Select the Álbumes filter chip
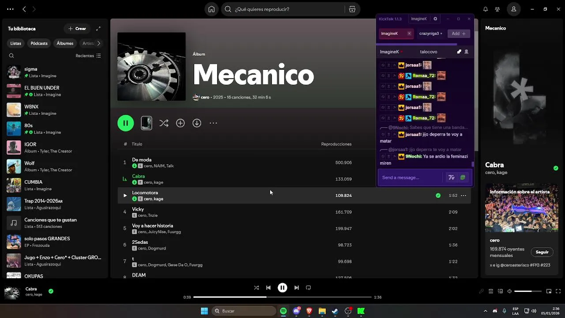Screen dimensions: 565x318 [65, 43]
